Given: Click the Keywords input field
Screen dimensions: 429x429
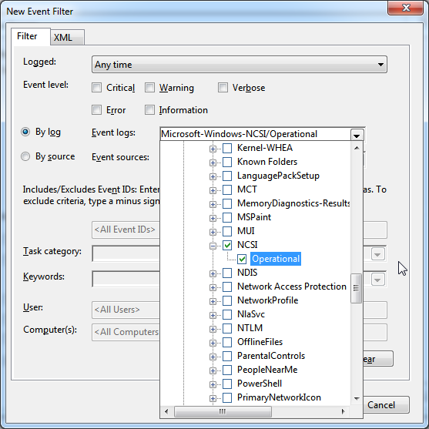Looking at the screenshot, I should (126, 279).
